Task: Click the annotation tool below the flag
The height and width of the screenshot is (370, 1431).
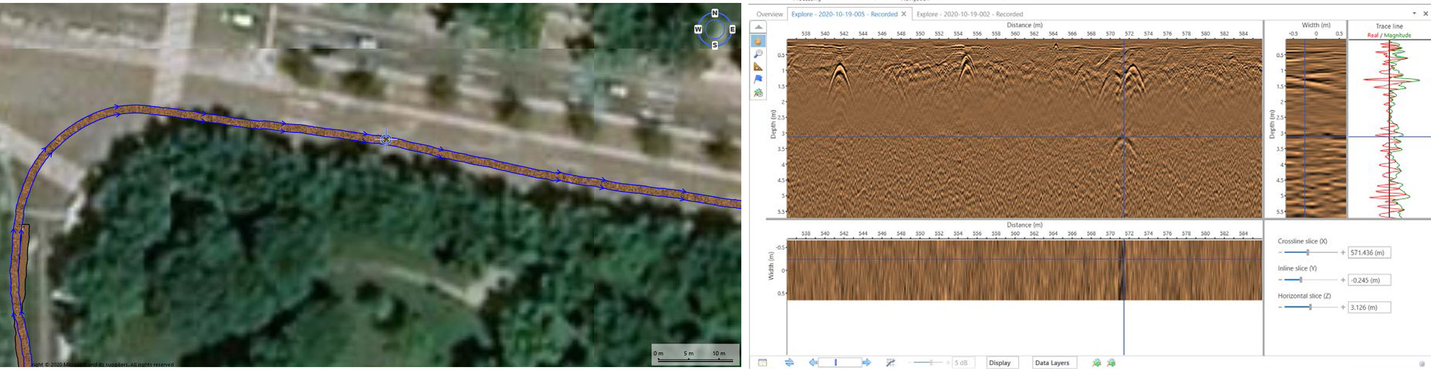Action: point(758,93)
